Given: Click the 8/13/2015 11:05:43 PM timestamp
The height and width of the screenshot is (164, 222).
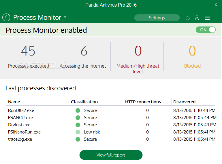Looking at the screenshot, I should (x=195, y=125).
